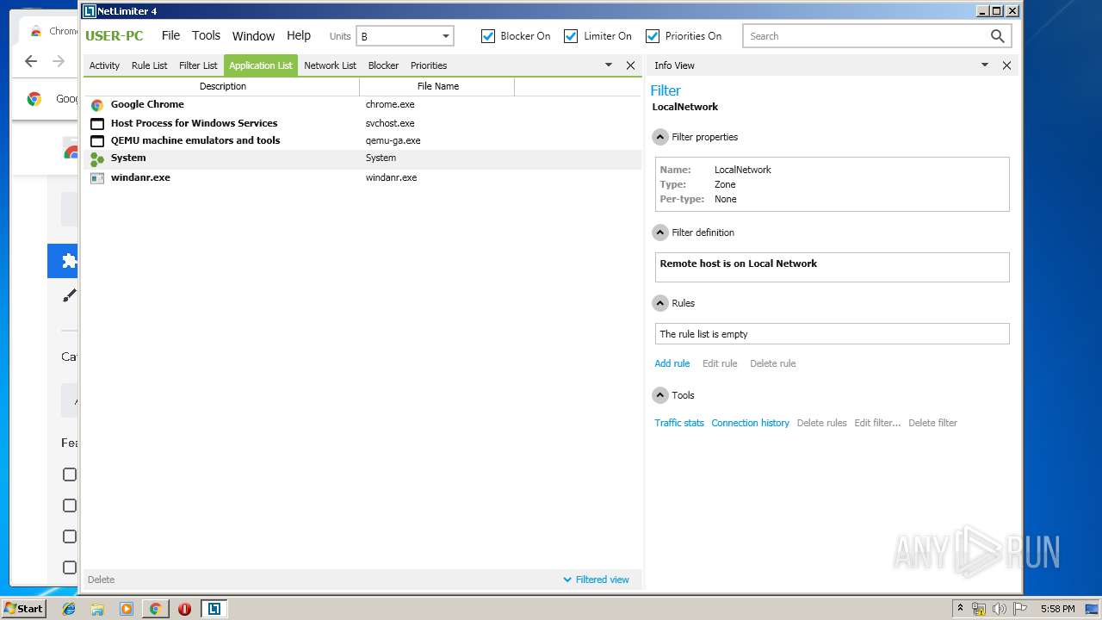Collapse the Tools section
This screenshot has height=620, width=1102.
[660, 395]
